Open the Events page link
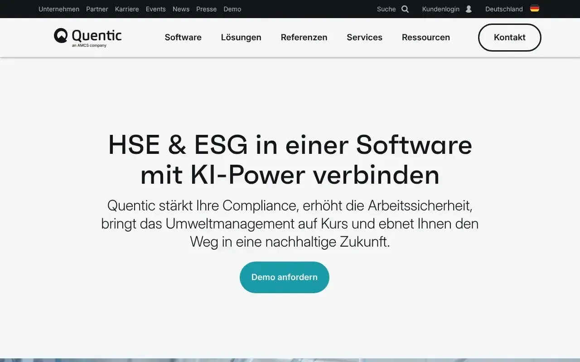The width and height of the screenshot is (580, 362). pos(155,9)
